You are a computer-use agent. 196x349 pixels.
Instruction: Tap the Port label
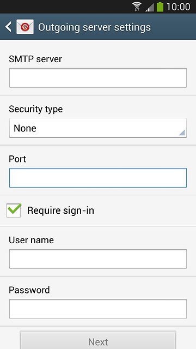point(17,159)
